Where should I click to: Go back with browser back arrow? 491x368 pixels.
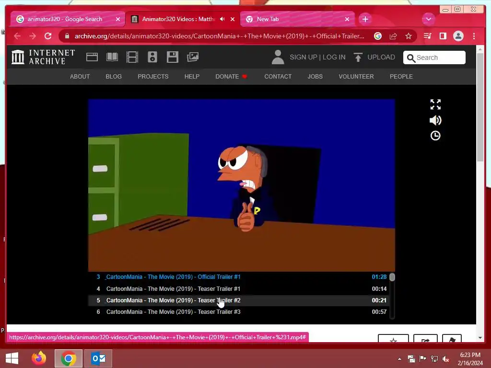(17, 36)
